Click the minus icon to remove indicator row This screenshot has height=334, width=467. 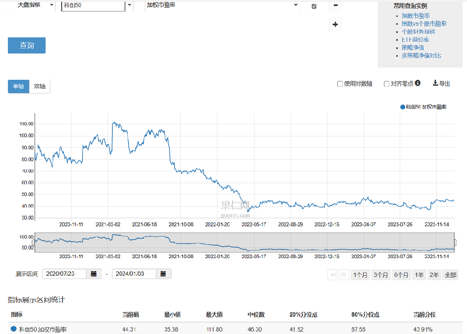[335, 6]
